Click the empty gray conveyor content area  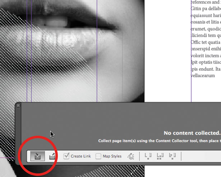tap(90, 123)
